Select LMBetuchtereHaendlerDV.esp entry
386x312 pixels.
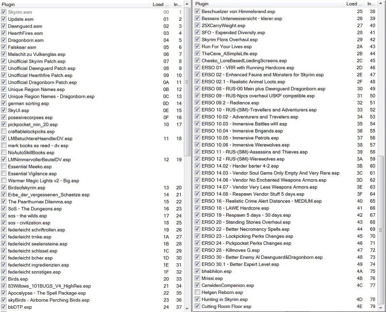[40, 138]
